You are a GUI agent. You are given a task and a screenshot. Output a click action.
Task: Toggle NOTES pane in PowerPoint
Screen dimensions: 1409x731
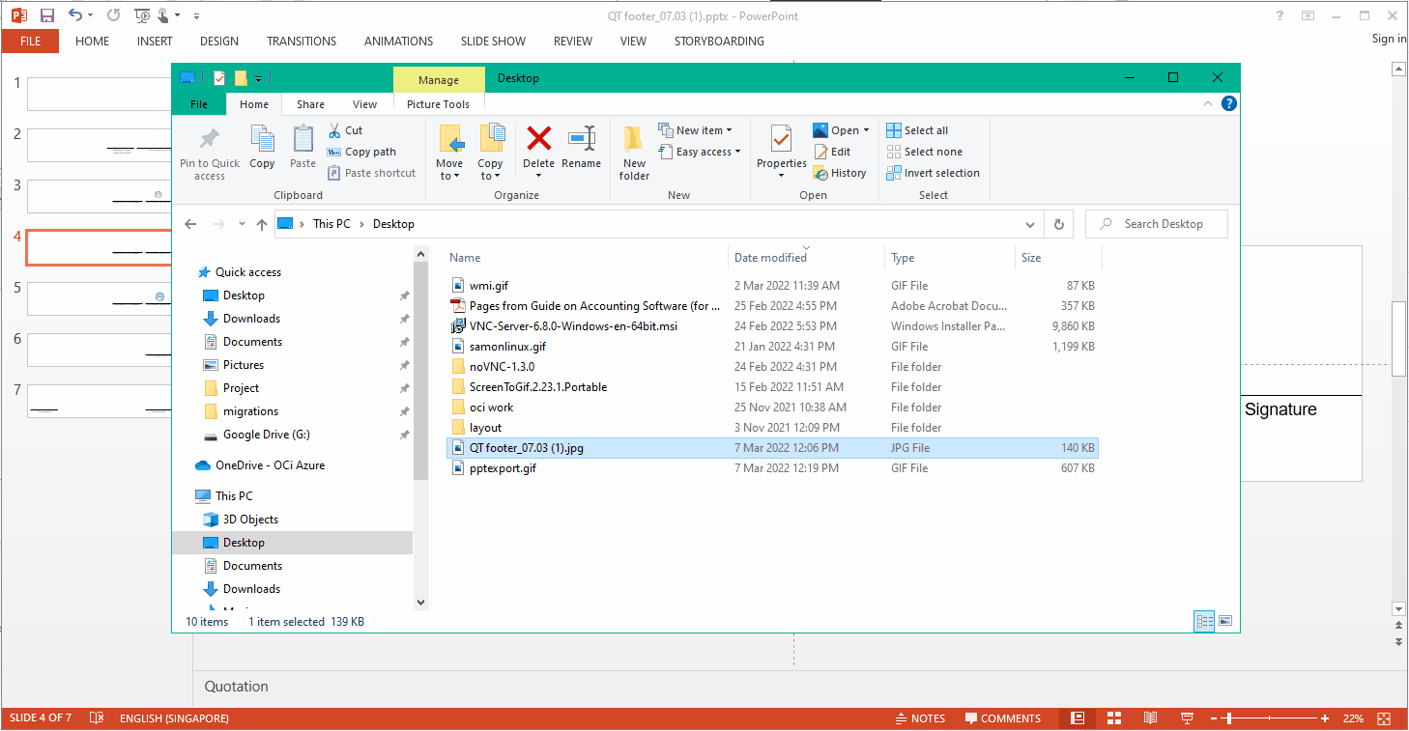coord(920,718)
